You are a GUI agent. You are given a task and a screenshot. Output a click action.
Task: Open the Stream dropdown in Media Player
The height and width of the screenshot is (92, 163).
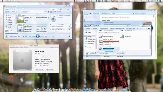[14, 12]
